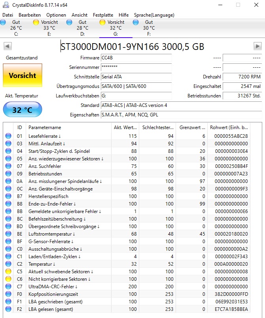Click the Schlechtester column header
The height and width of the screenshot is (318, 265).
157,128
